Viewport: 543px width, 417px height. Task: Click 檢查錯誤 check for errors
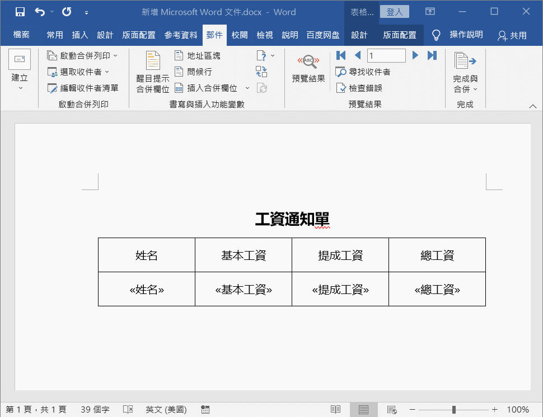(359, 88)
